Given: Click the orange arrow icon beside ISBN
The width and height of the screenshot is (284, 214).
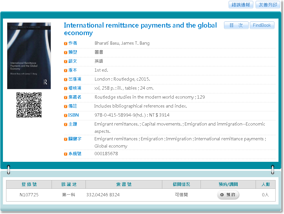Looking at the screenshot, I should (66, 115).
